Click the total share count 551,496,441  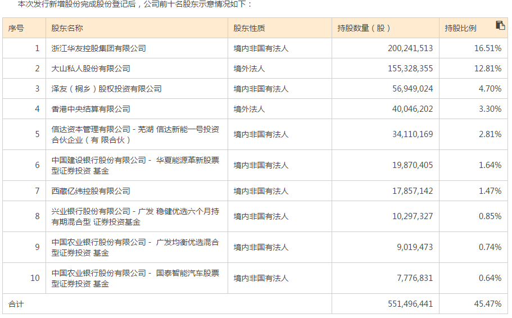point(410,304)
